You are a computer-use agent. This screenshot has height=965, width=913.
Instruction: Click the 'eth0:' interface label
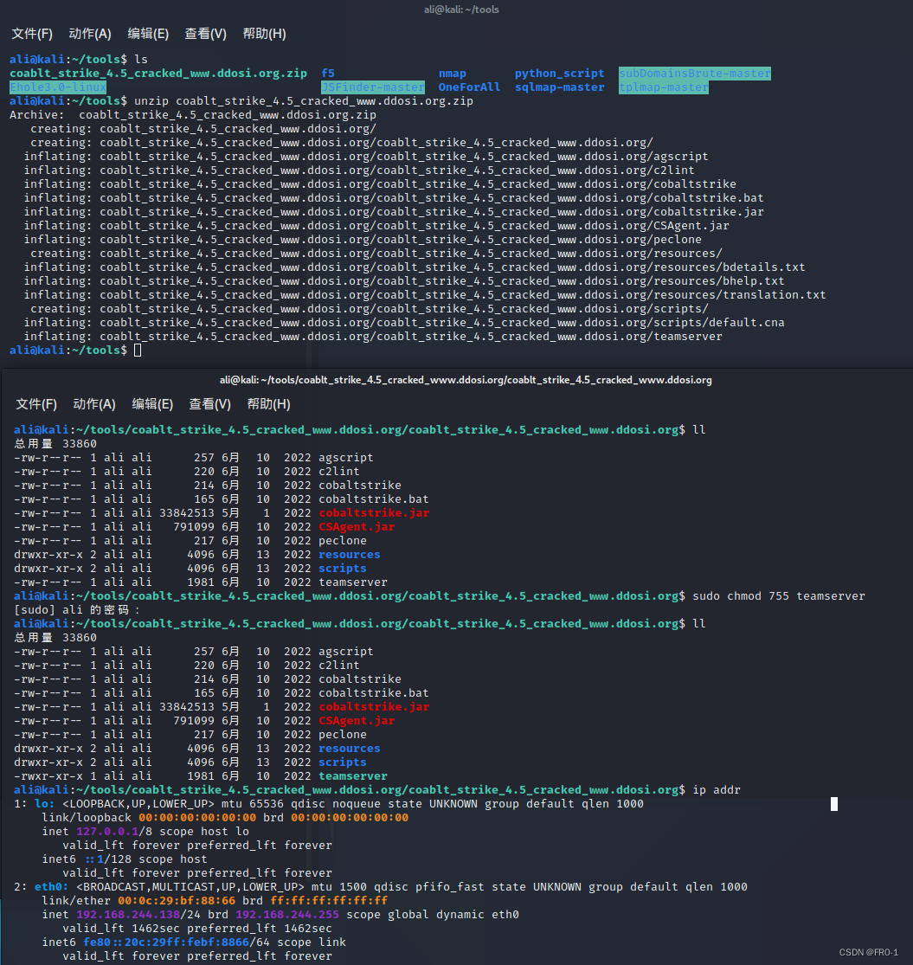tap(52, 887)
